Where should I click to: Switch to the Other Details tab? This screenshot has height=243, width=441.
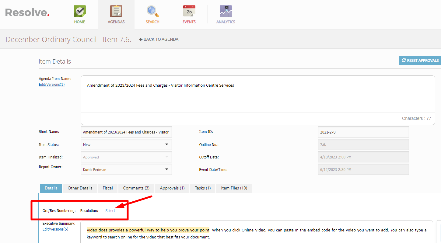pos(80,188)
